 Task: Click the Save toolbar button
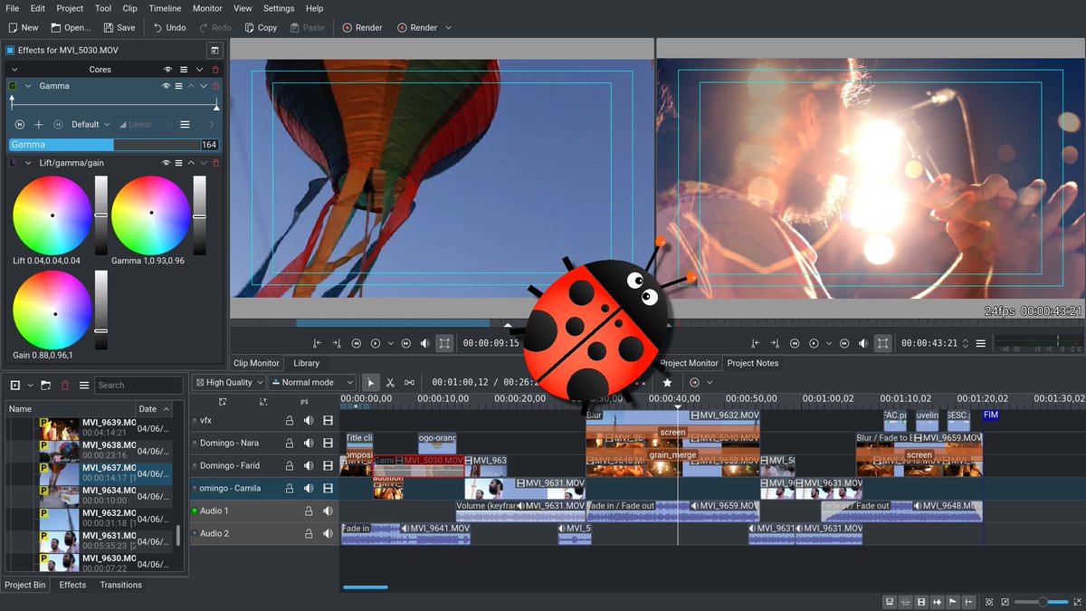(119, 27)
